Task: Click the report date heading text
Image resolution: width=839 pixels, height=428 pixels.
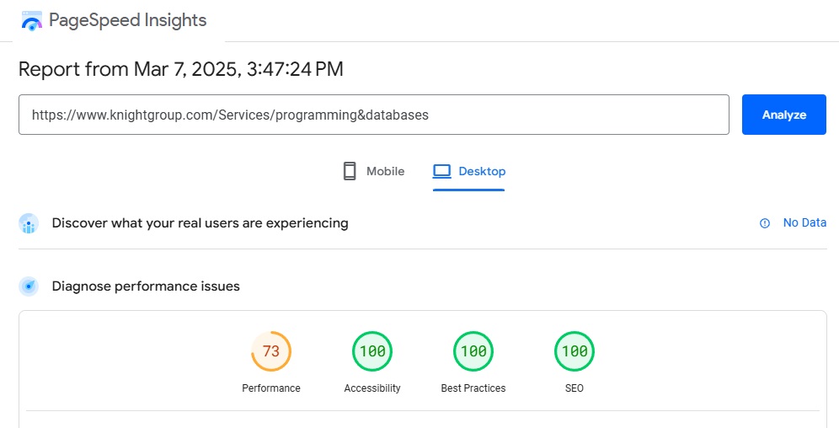Action: coord(181,69)
